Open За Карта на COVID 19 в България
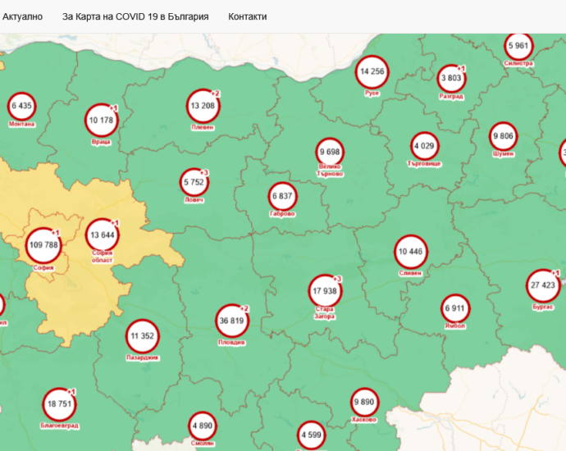This screenshot has width=566, height=451. pyautogui.click(x=135, y=16)
